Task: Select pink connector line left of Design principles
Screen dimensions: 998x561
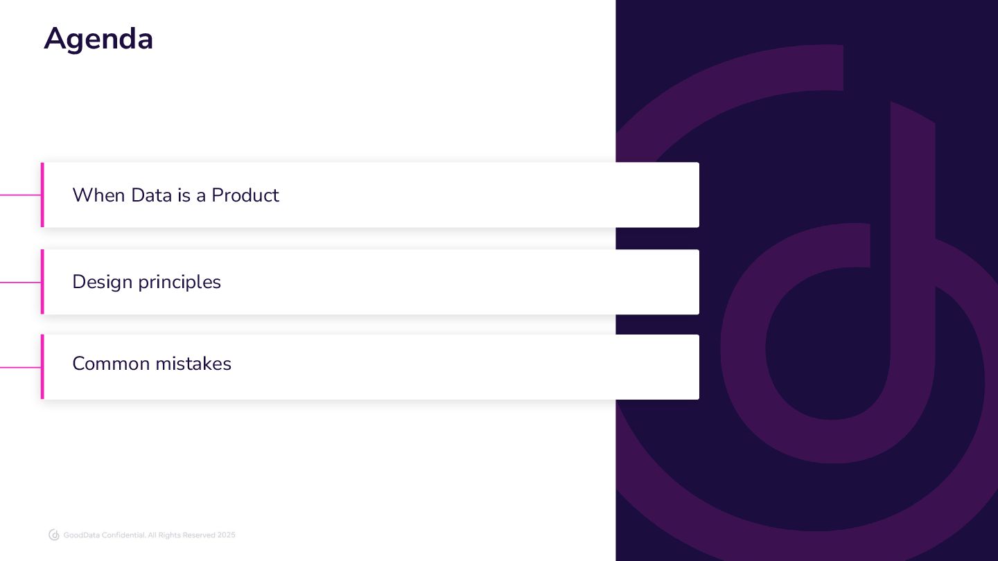Action: tap(21, 283)
